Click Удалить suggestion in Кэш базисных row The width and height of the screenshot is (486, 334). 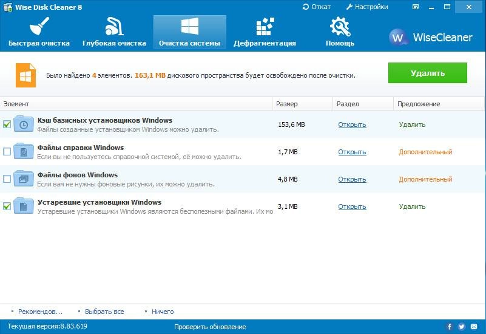pyautogui.click(x=412, y=124)
